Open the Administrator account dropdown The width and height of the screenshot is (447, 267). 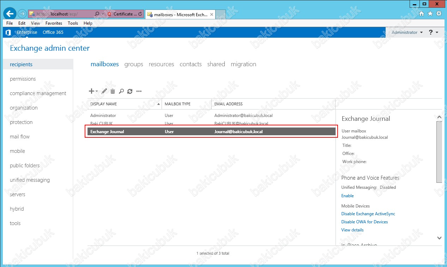coord(407,32)
